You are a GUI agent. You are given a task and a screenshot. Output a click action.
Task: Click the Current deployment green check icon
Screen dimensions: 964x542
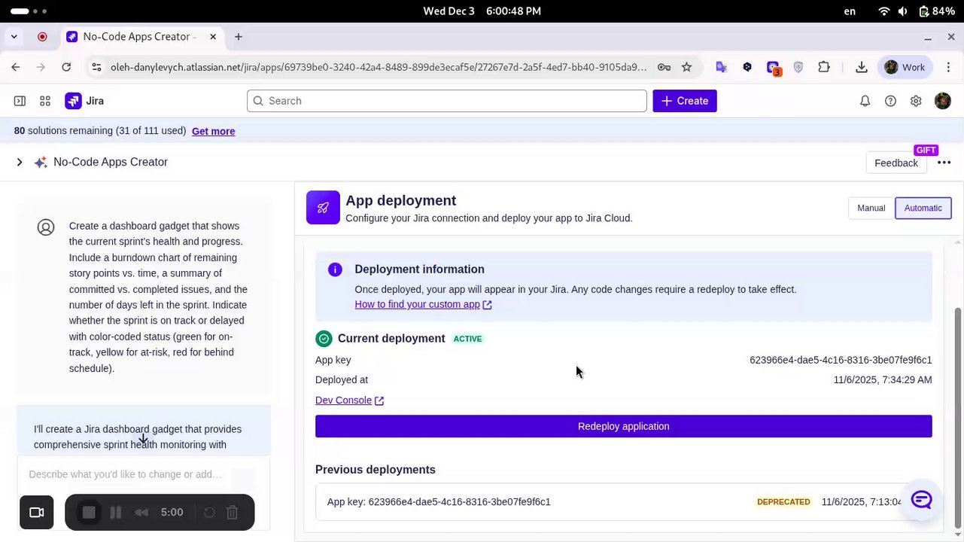(324, 339)
